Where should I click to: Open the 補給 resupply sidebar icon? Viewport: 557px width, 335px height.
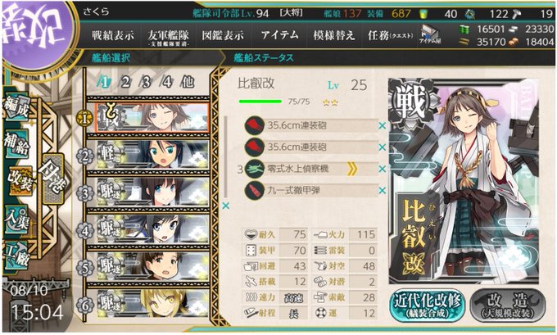pos(16,143)
